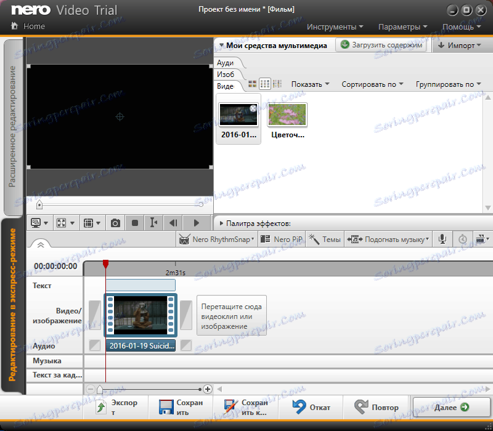The image size is (493, 431).
Task: Click the full screen preview icon
Action: (61, 223)
